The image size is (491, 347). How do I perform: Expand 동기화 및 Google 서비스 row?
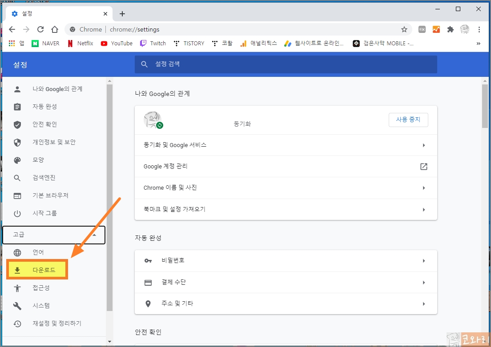(286, 145)
